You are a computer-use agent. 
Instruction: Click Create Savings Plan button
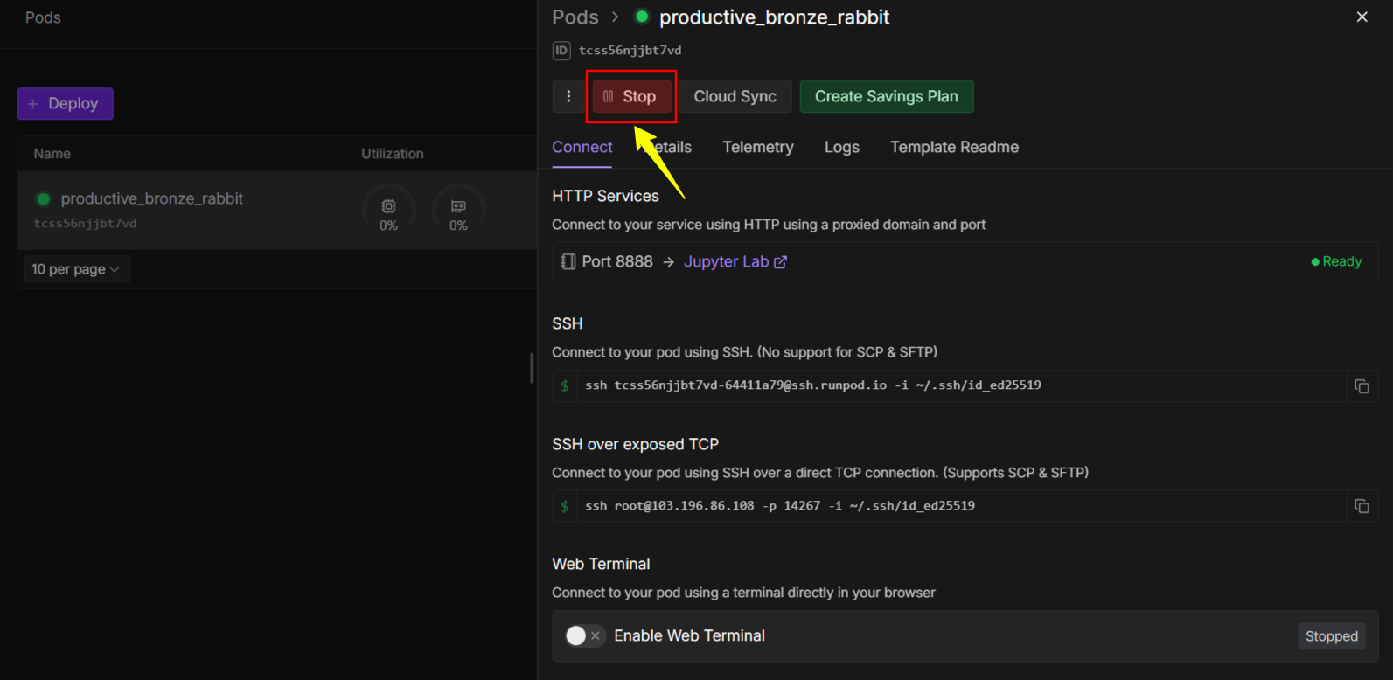pyautogui.click(x=886, y=96)
